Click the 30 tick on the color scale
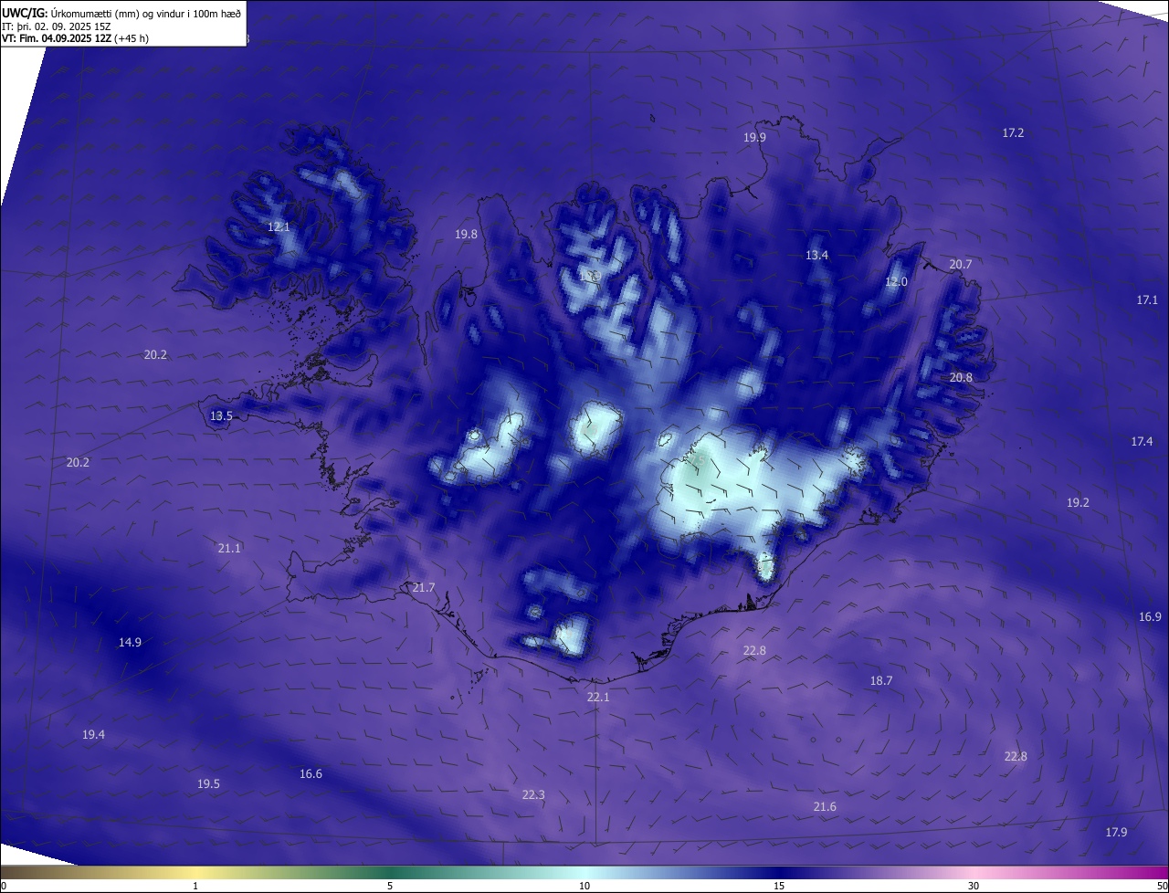This screenshot has width=1169, height=893. tap(974, 886)
